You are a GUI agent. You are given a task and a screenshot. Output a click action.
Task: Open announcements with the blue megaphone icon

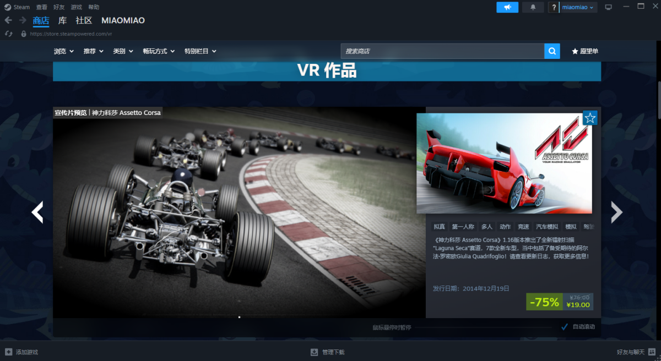coord(507,7)
